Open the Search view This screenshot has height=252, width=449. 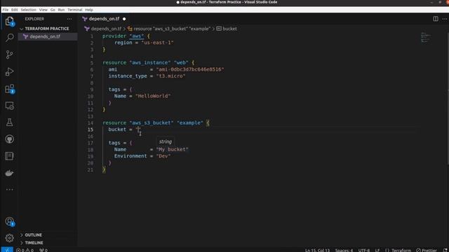[x=9, y=38]
